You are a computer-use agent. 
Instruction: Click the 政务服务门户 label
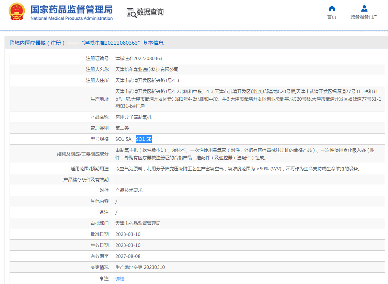click(x=364, y=17)
